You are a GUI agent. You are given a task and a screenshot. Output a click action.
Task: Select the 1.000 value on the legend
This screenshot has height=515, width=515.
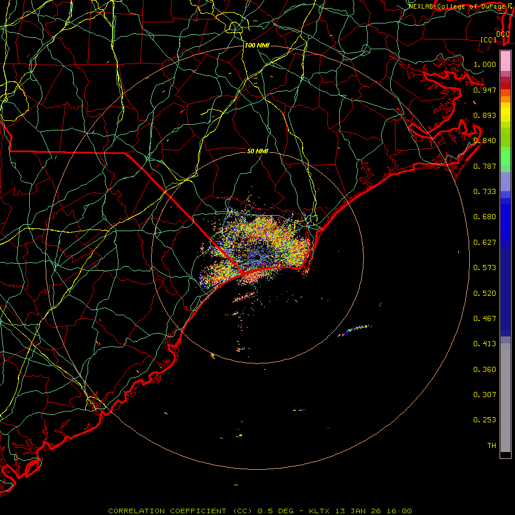click(485, 64)
